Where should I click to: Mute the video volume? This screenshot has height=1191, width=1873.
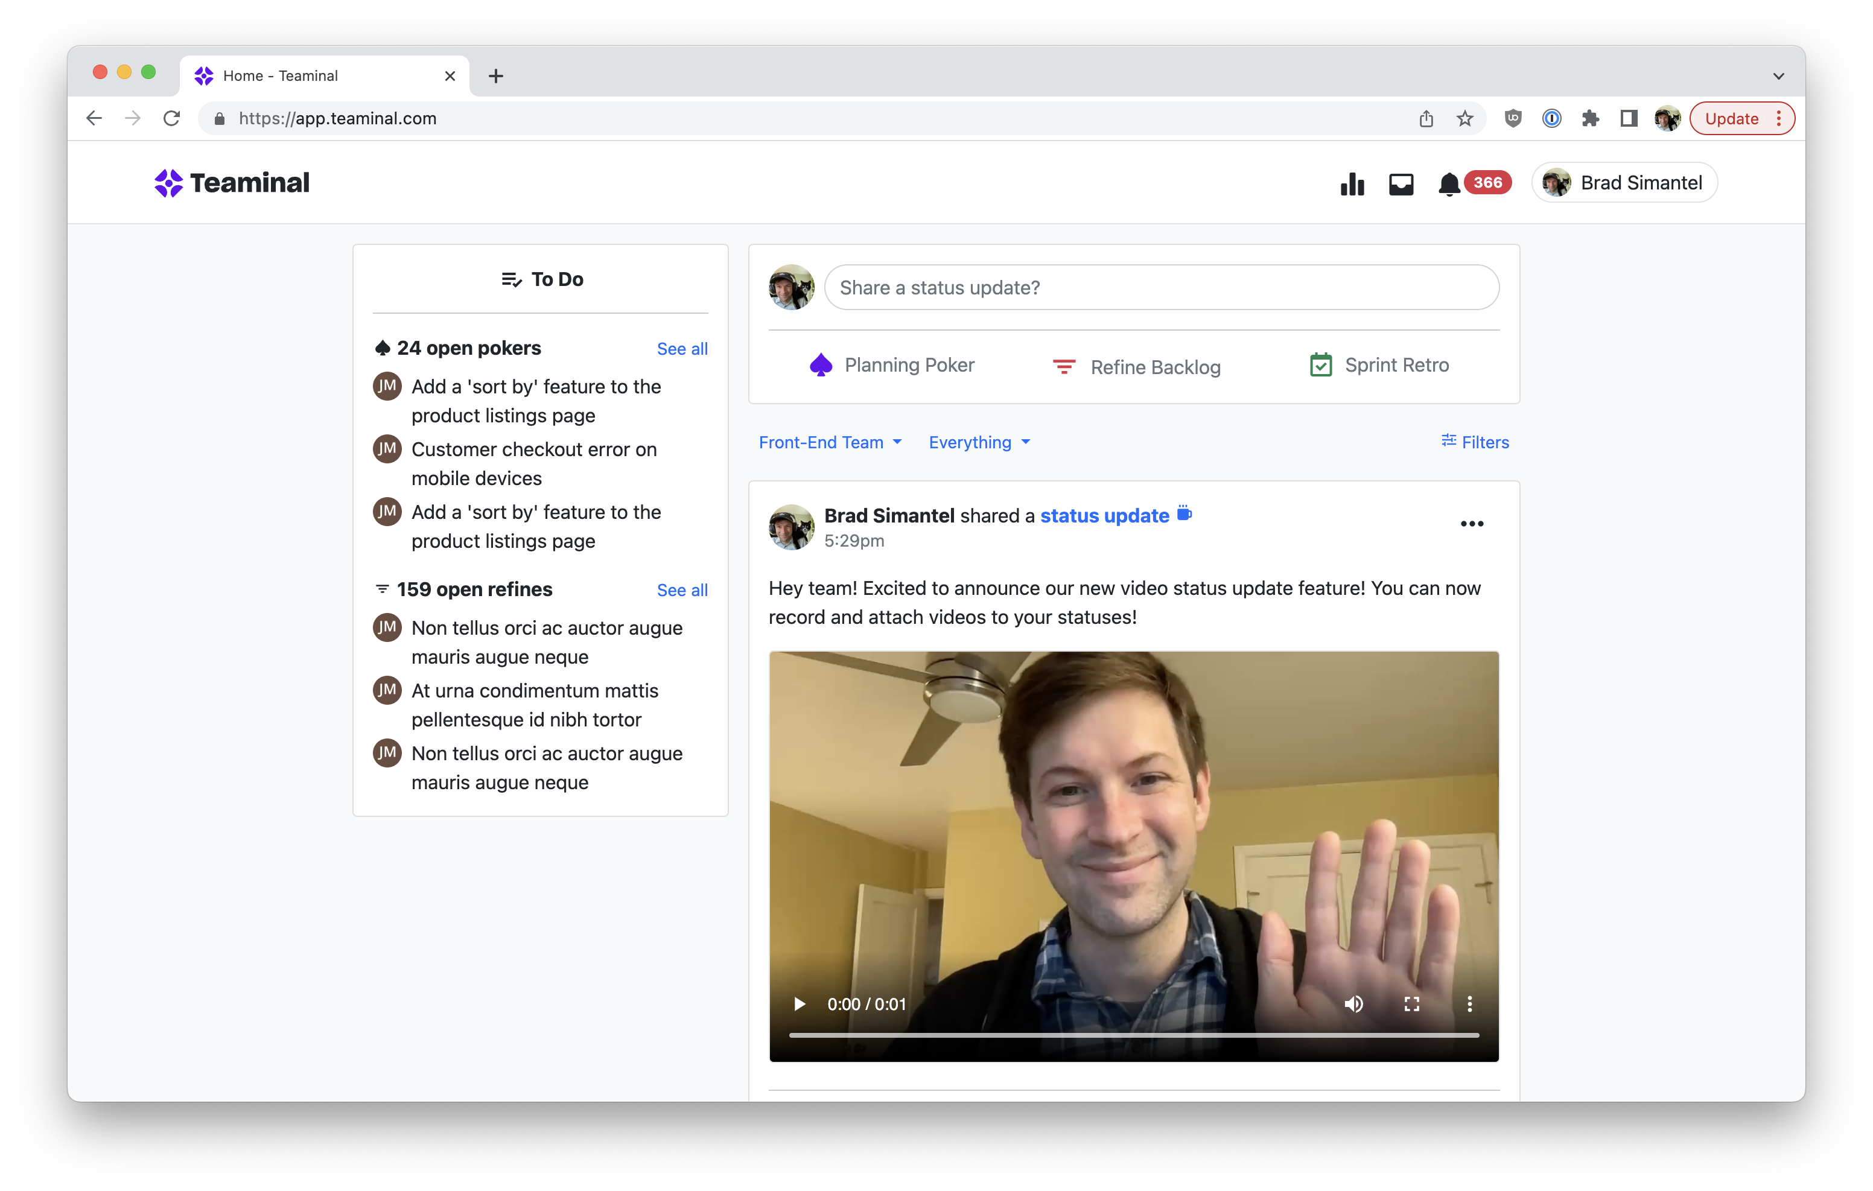pos(1353,1003)
